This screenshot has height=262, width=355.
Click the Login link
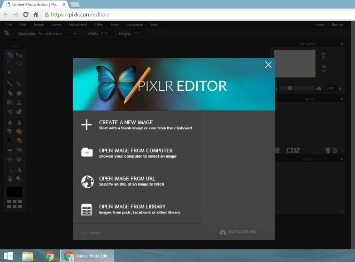(320, 24)
